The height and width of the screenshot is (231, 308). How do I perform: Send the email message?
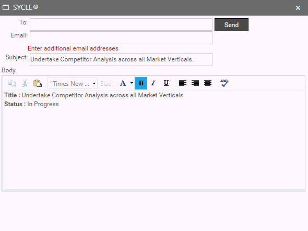pos(231,24)
